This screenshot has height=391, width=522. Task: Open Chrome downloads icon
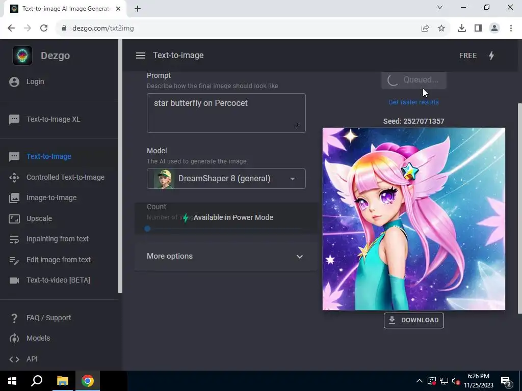462,29
